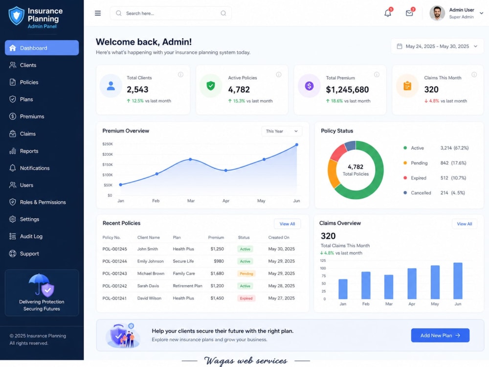Click the Family Care plan cell
489x367 pixels.
184,274
